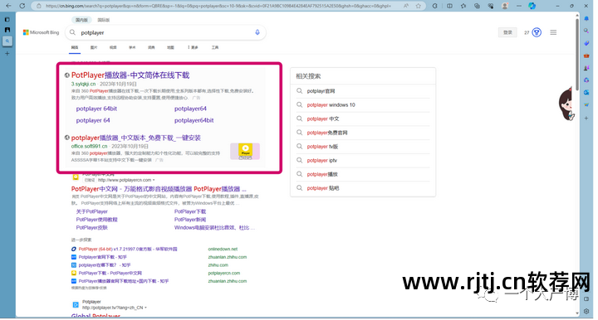Click the read aloud icon in address bar
The image size is (598, 320).
[406, 6]
